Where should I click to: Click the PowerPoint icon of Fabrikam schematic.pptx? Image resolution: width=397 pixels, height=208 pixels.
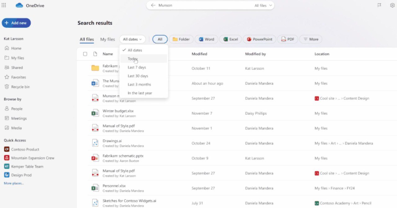pos(95,158)
